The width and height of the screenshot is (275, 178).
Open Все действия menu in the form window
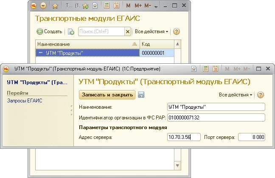pos(236,95)
